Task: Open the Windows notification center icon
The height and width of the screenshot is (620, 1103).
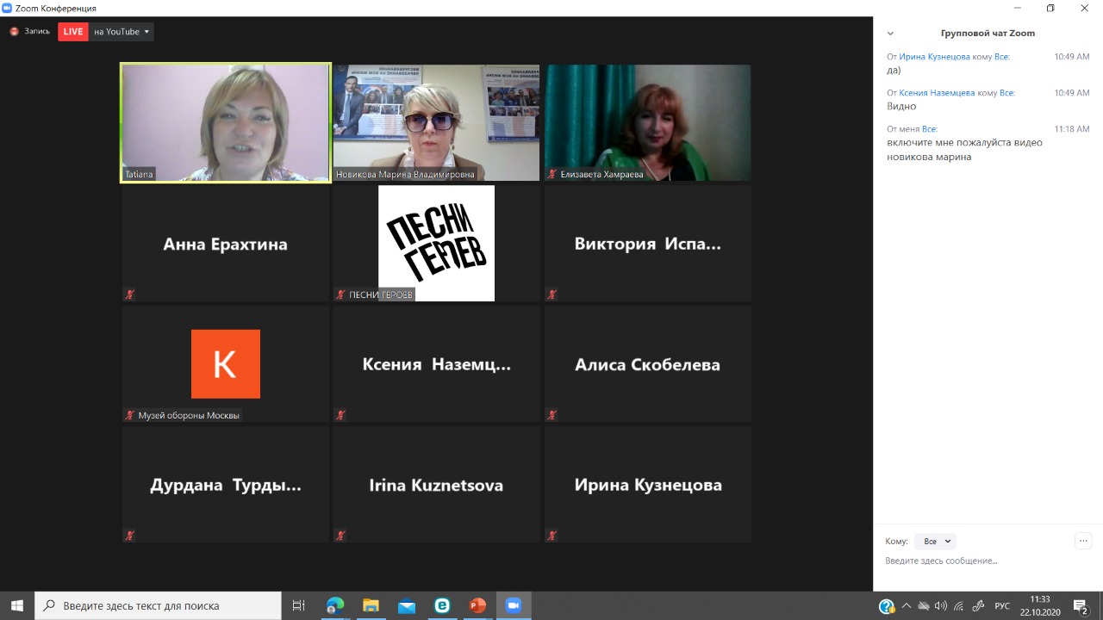Action: pyautogui.click(x=1080, y=606)
